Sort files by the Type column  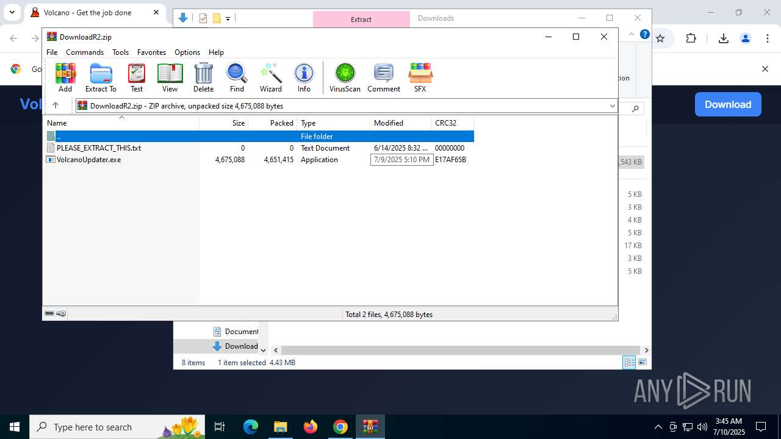pos(334,123)
